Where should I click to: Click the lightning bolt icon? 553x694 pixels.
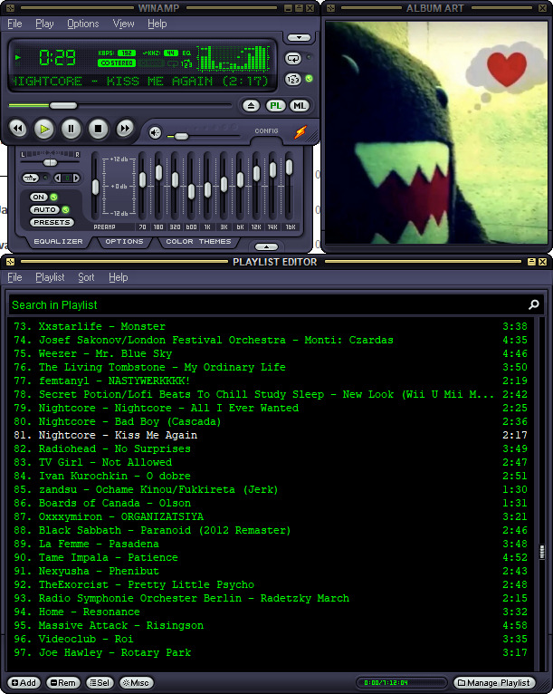[300, 131]
